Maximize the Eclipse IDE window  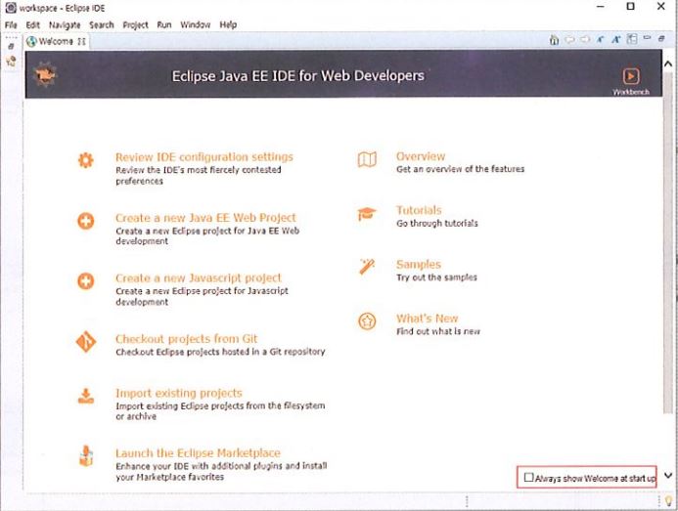(x=631, y=7)
